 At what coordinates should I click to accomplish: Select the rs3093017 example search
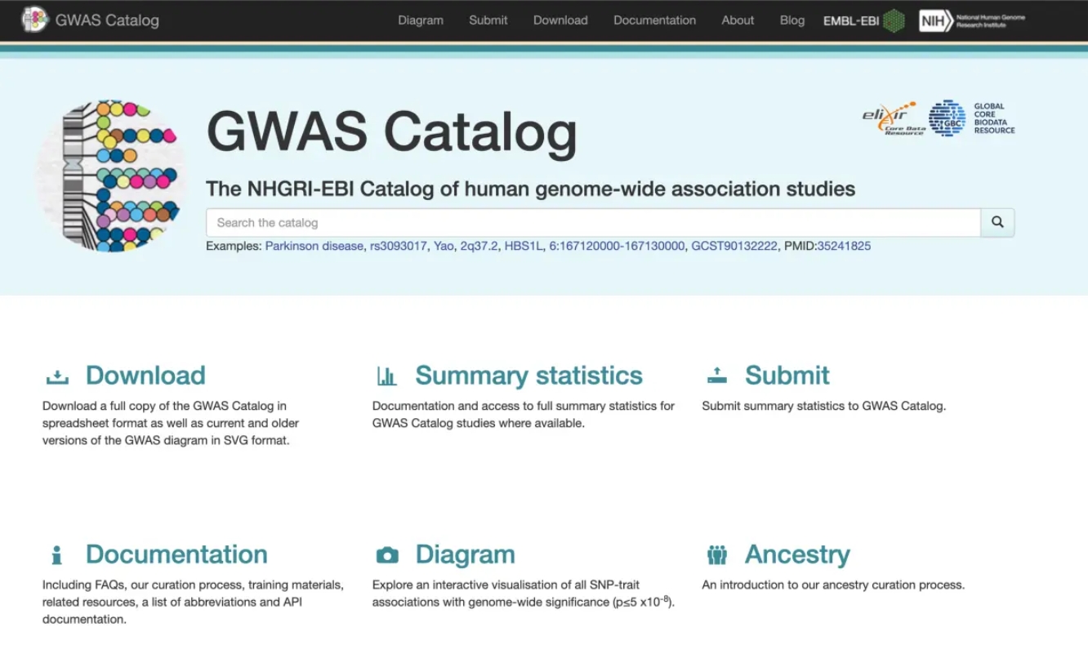399,246
